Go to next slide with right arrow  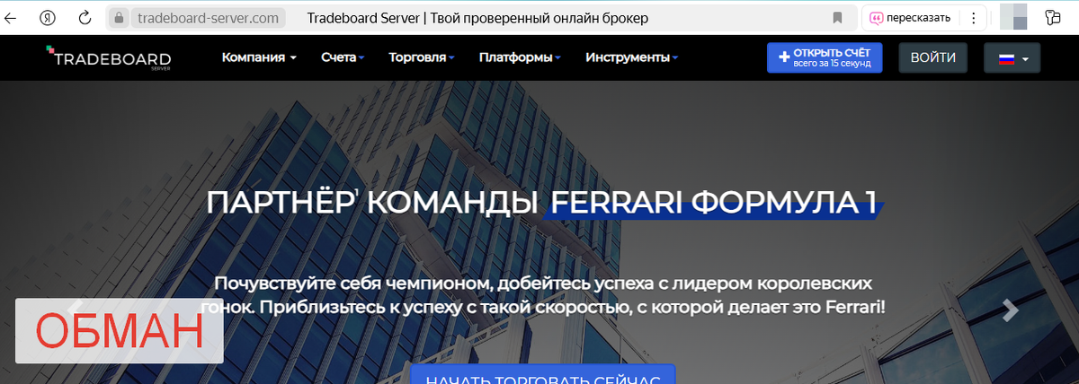tap(1011, 310)
